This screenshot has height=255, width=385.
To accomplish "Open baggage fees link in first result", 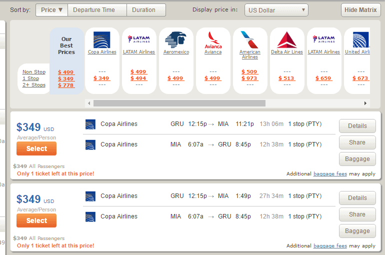I will 330,174.
